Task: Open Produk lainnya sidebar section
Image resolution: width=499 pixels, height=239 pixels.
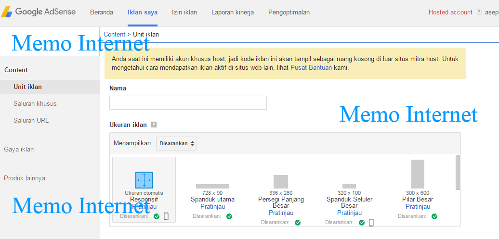Action: pos(25,178)
